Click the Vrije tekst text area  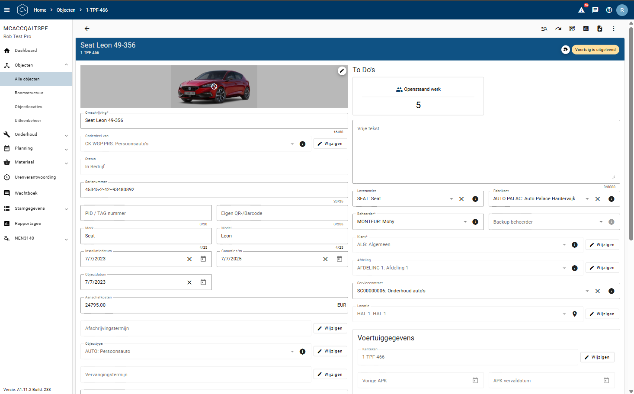[486, 151]
